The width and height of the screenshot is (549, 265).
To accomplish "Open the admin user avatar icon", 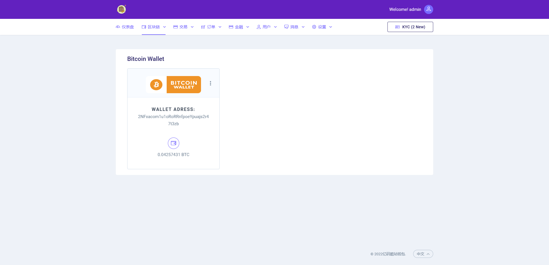I will (x=428, y=9).
